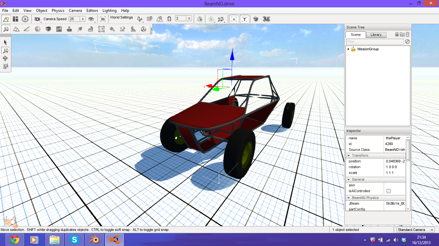This screenshot has width=439, height=246.
Task: Open the Shape Editor wireframe cube icon
Action: tap(144, 29)
